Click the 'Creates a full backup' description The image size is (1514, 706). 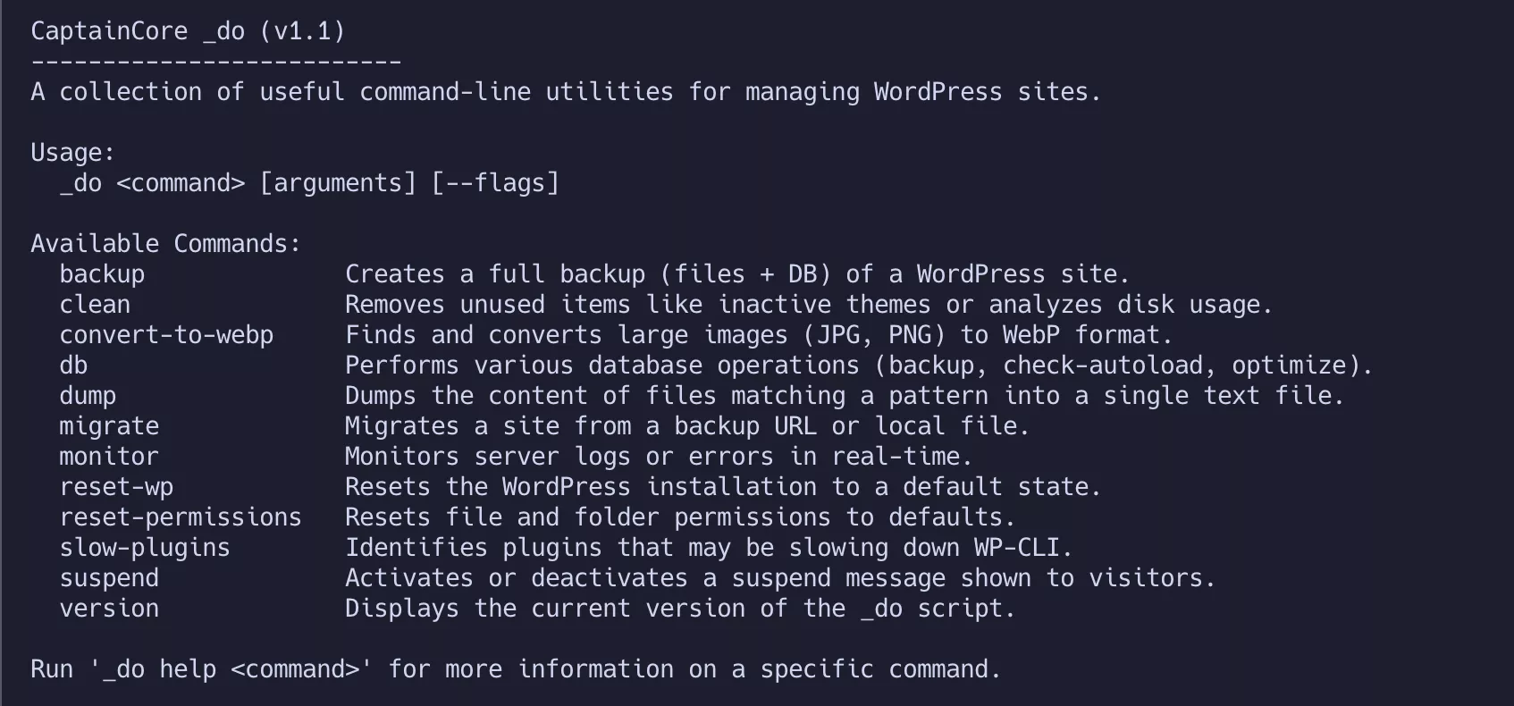(495, 274)
